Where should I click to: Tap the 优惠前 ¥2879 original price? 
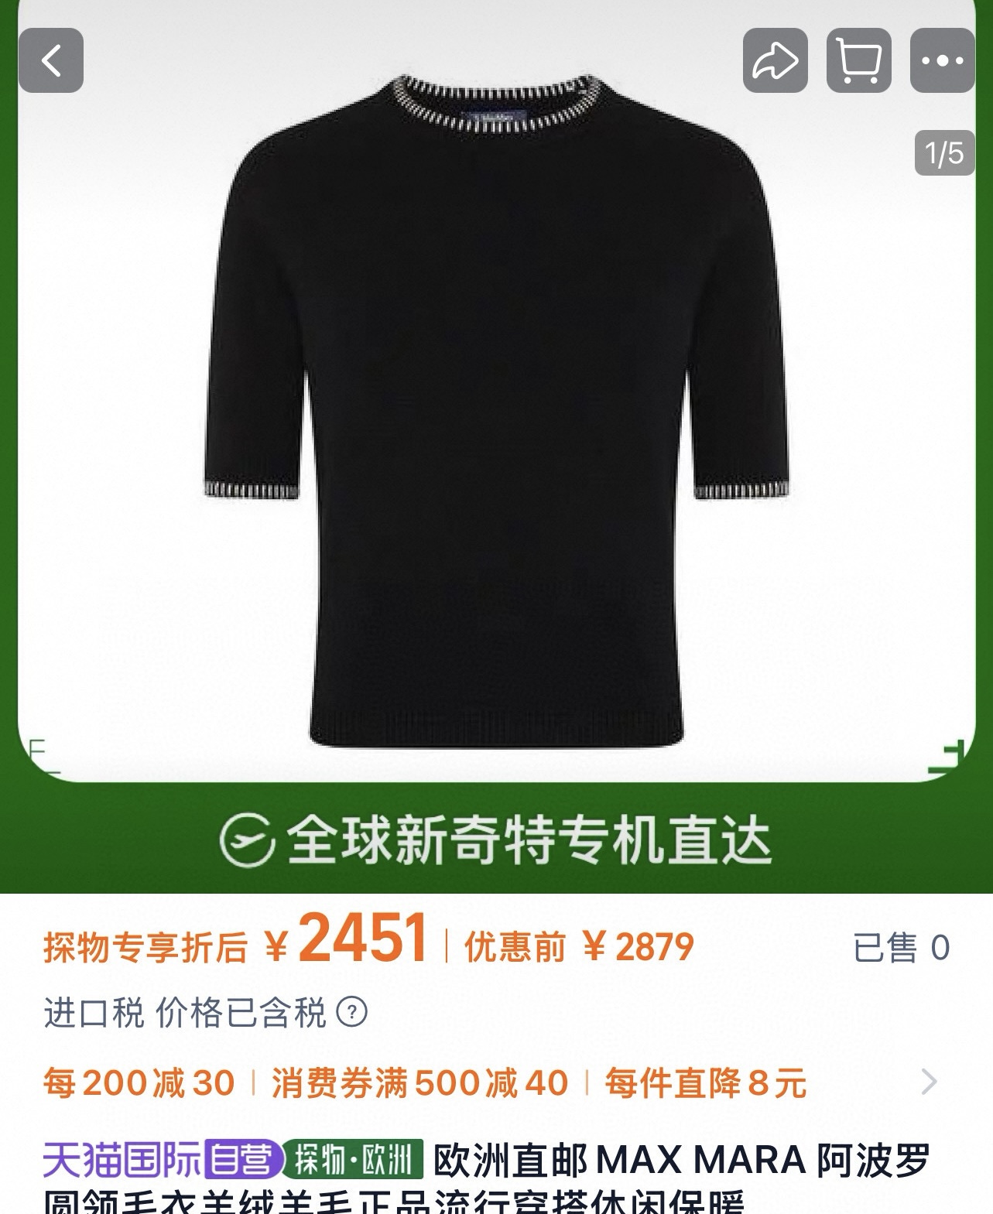[579, 946]
